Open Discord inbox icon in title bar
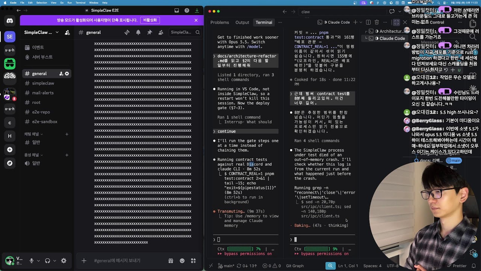 (177, 11)
